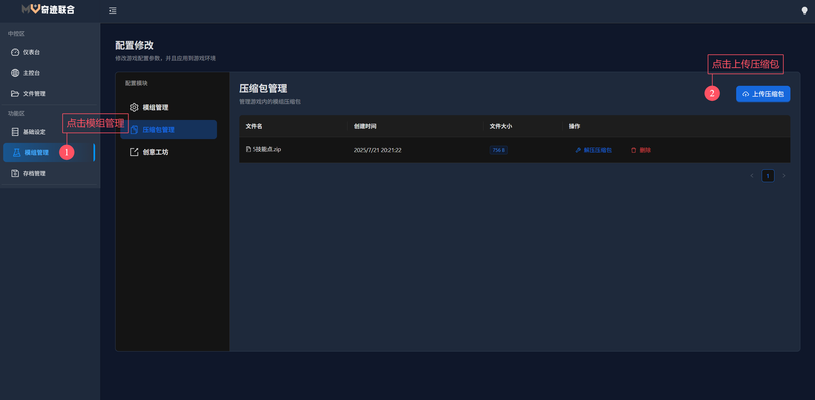Open 存档管理 save item
Image resolution: width=815 pixels, height=400 pixels.
coord(34,174)
